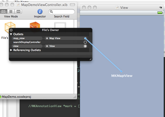Image resolution: width=165 pixels, height=117 pixels.
Task: Open the Inspector panel
Action: 40,12
